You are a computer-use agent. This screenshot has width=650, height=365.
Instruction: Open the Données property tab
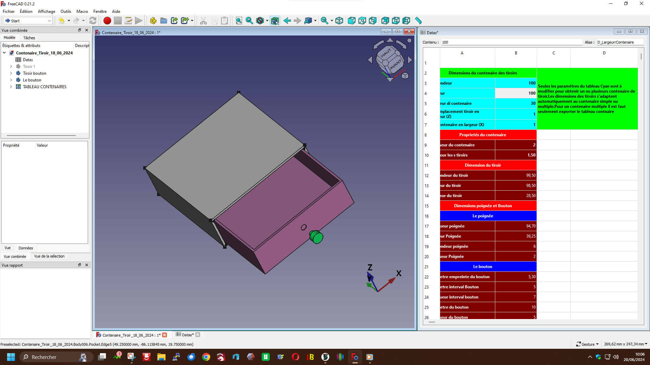pyautogui.click(x=26, y=248)
